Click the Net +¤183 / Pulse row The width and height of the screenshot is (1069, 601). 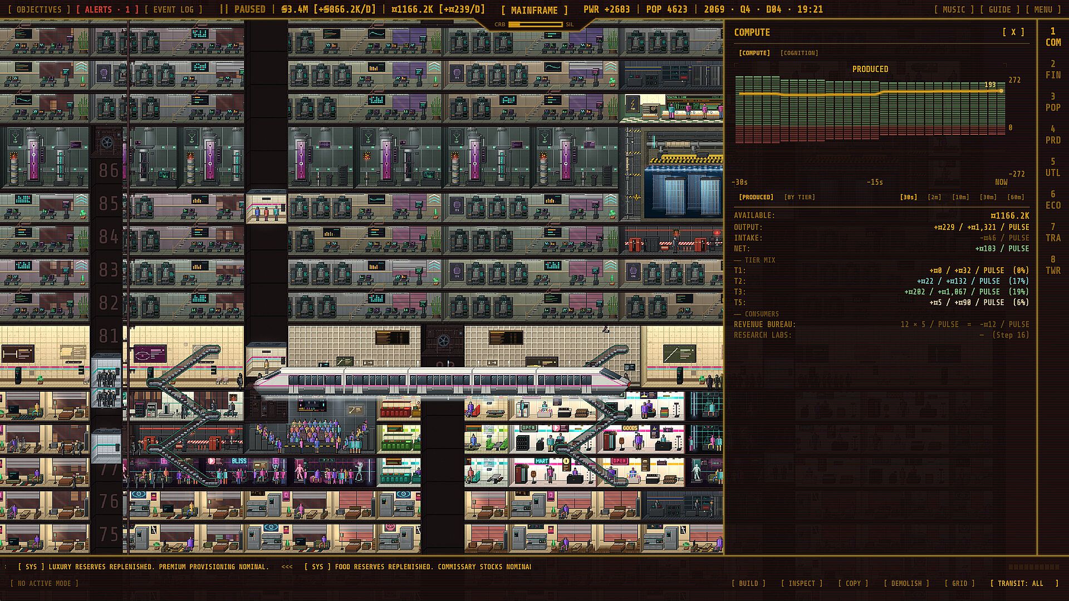[x=881, y=249]
